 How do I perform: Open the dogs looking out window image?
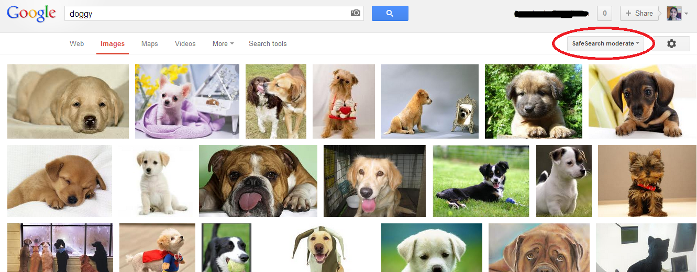click(60, 247)
